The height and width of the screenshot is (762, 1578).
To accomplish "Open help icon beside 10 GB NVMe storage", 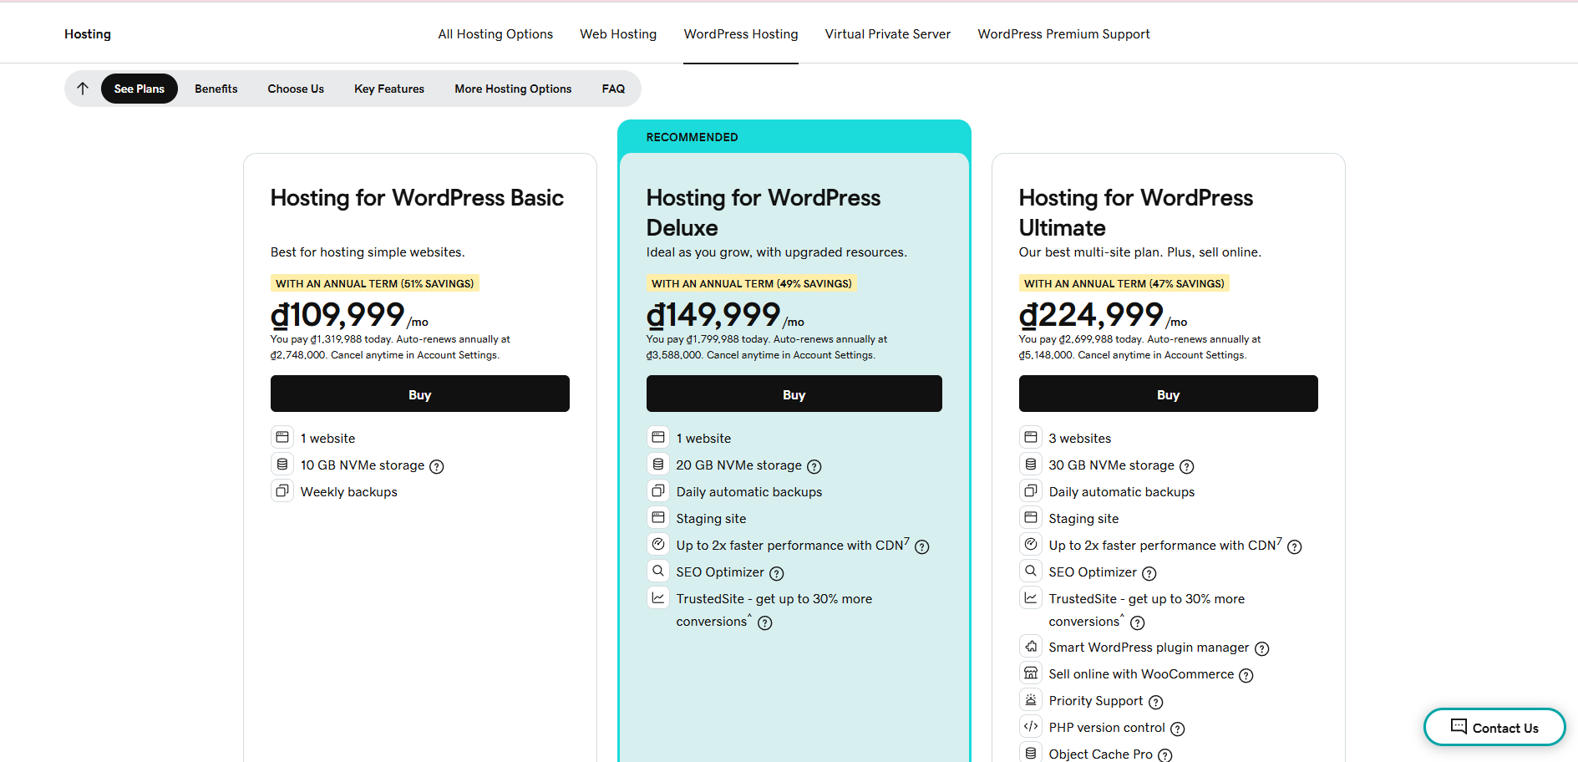I will coord(436,466).
